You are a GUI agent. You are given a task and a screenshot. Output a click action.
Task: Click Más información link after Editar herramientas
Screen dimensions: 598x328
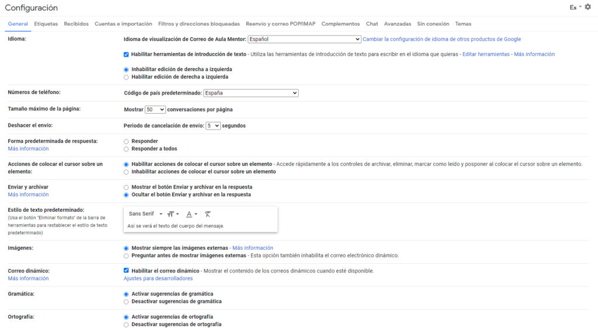pyautogui.click(x=534, y=54)
